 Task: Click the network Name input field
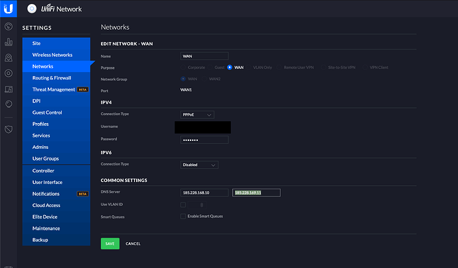coord(204,56)
